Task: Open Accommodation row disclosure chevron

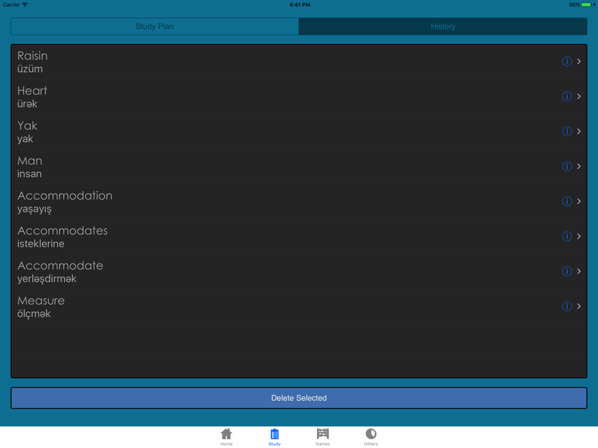Action: tap(579, 201)
